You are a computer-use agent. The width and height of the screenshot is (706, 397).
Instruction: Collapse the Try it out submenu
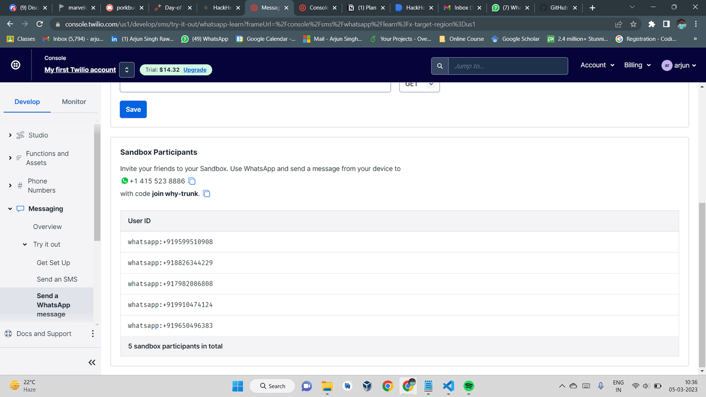25,245
